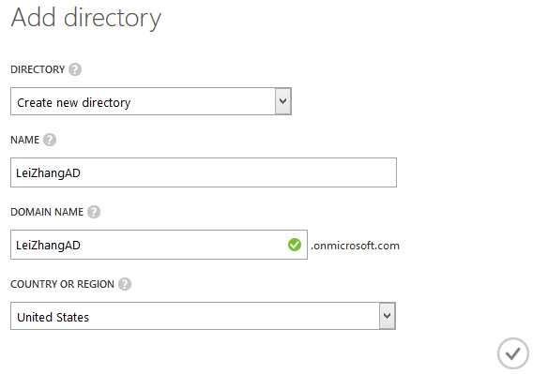Click the Add directory heading
Image resolution: width=533 pixels, height=374 pixels.
tap(86, 18)
